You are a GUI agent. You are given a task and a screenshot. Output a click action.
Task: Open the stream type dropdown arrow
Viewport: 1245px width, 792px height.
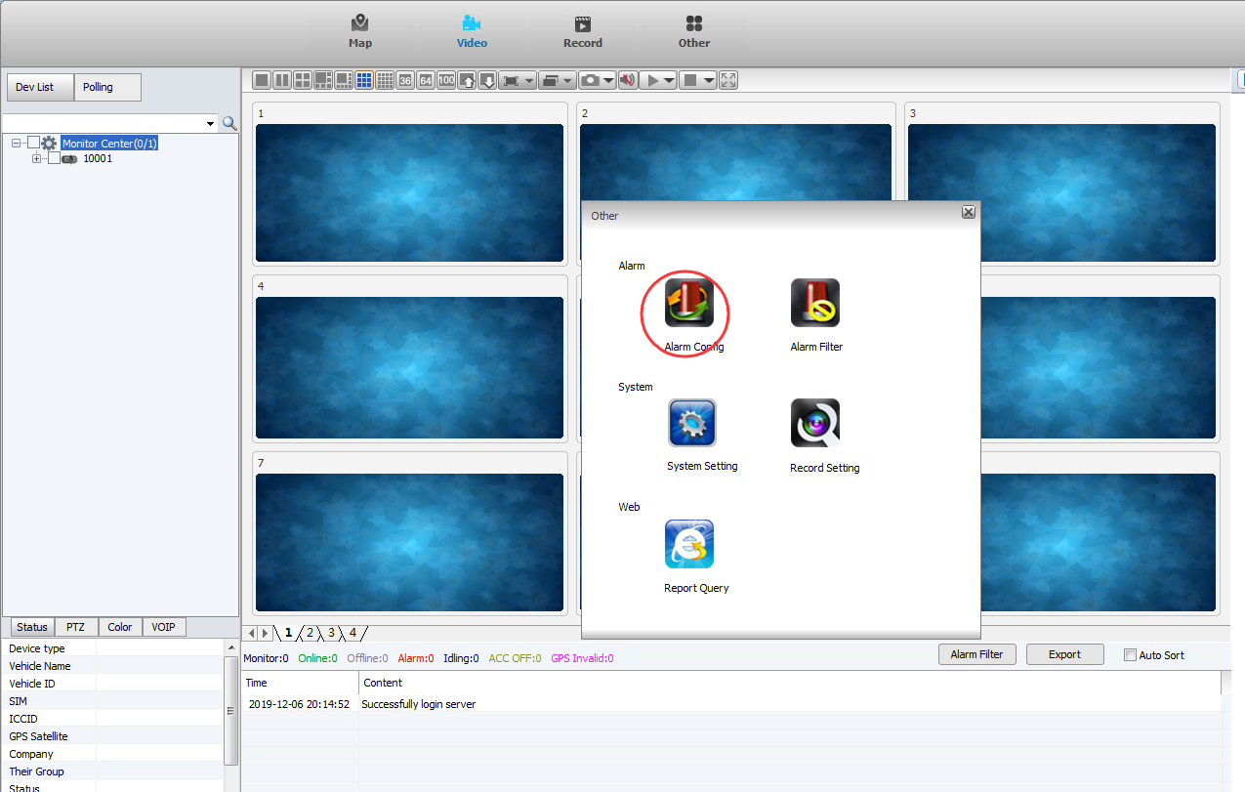(568, 80)
